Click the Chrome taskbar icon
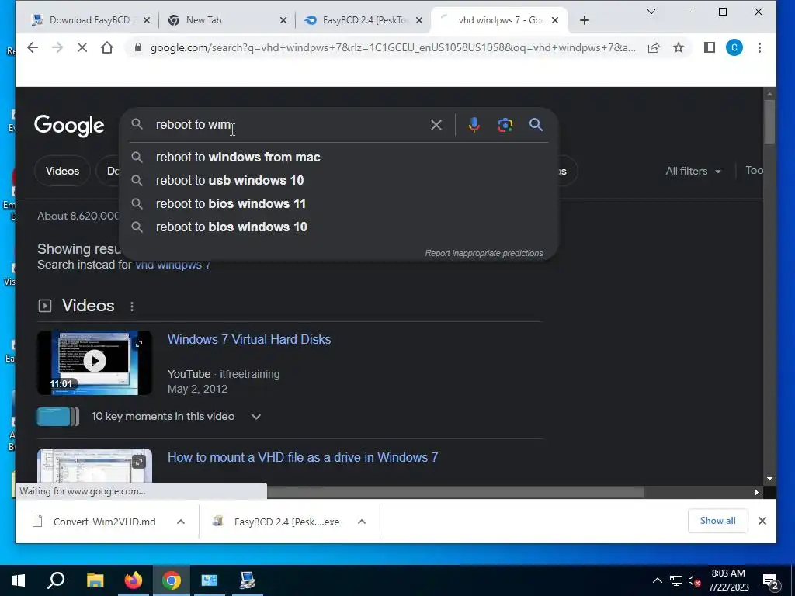Viewport: 795px width, 596px height. click(x=172, y=580)
